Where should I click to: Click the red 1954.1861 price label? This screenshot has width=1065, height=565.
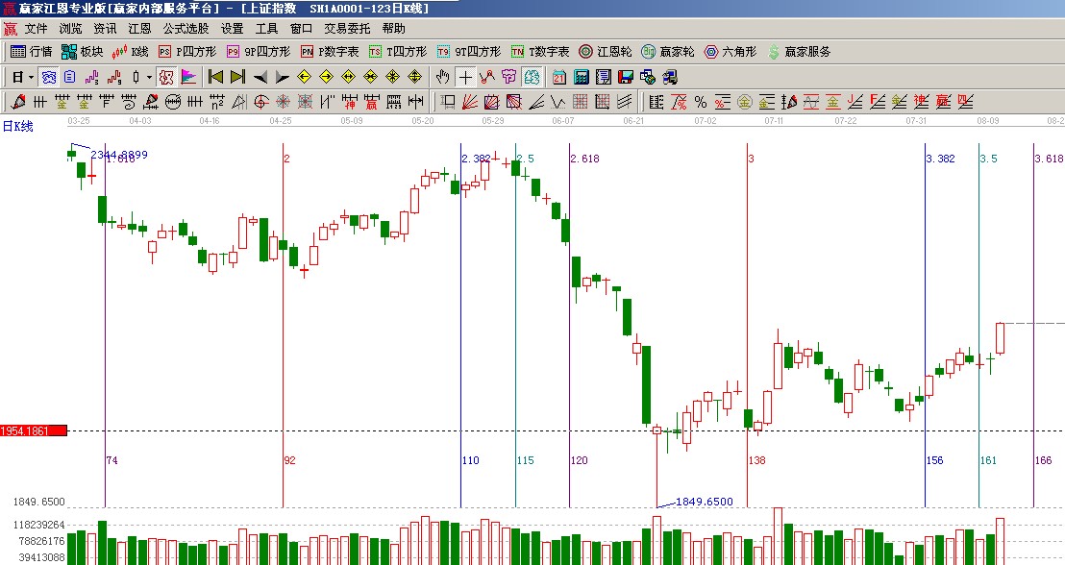click(34, 431)
